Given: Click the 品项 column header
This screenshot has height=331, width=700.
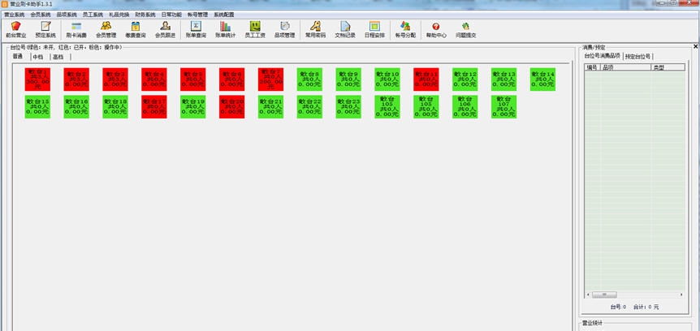Looking at the screenshot, I should coord(626,67).
